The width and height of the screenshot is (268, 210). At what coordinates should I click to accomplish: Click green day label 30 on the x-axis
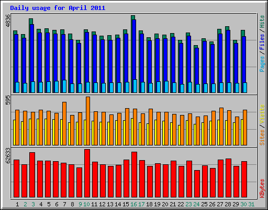point(243,204)
